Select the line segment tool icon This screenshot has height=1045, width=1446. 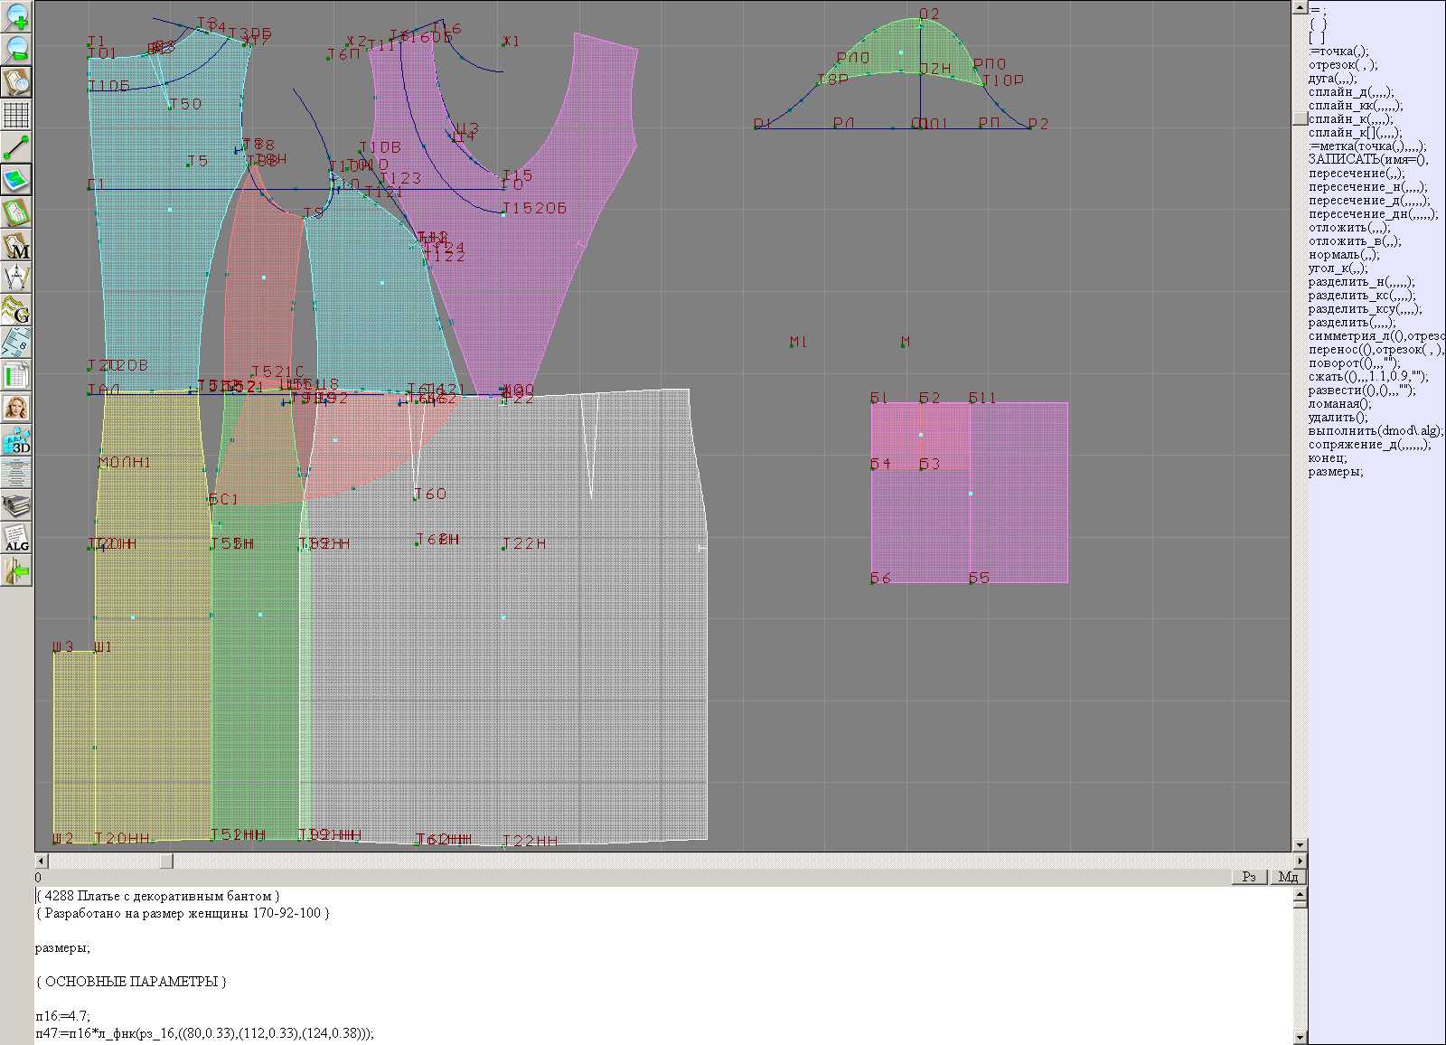[16, 147]
